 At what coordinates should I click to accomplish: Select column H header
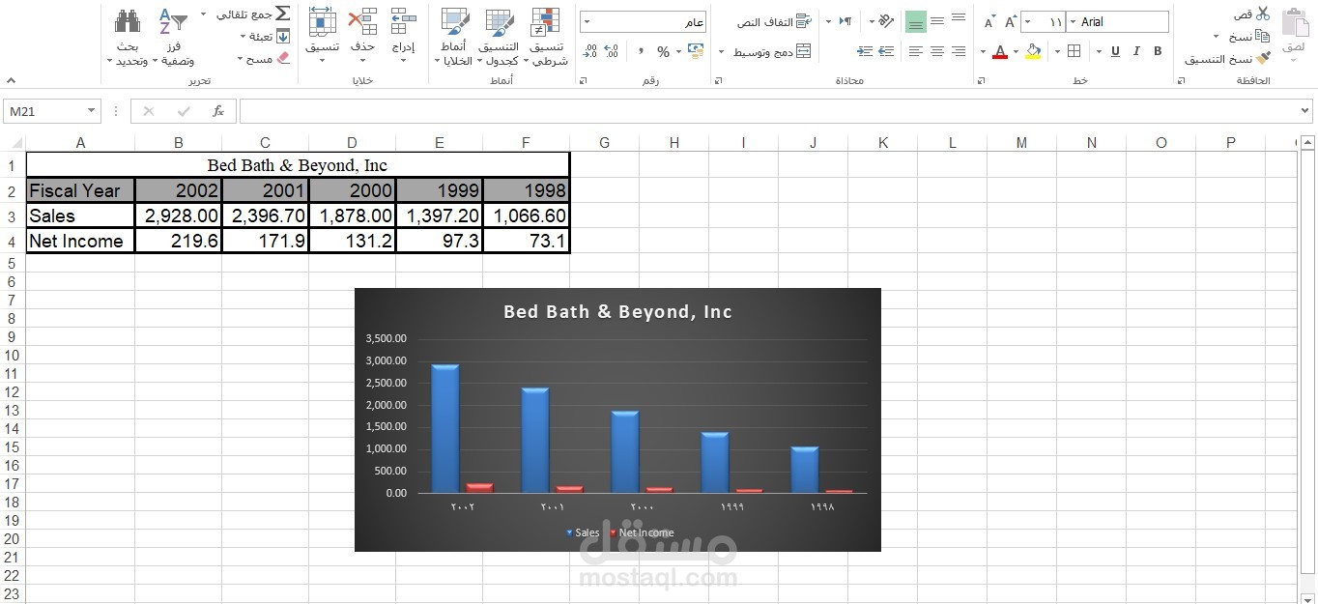pos(673,143)
